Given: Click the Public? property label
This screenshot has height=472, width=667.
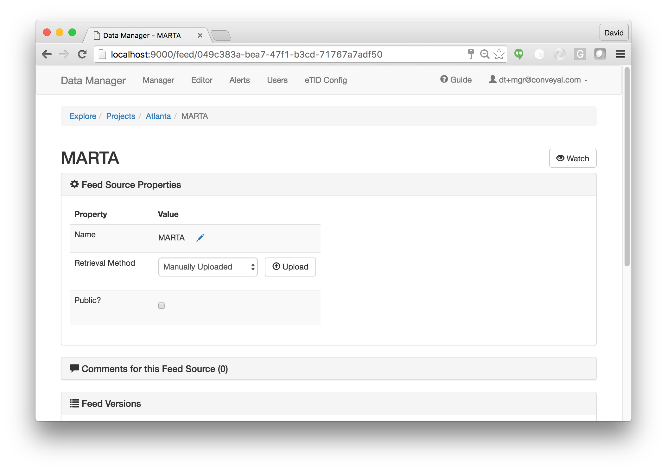Looking at the screenshot, I should [87, 300].
